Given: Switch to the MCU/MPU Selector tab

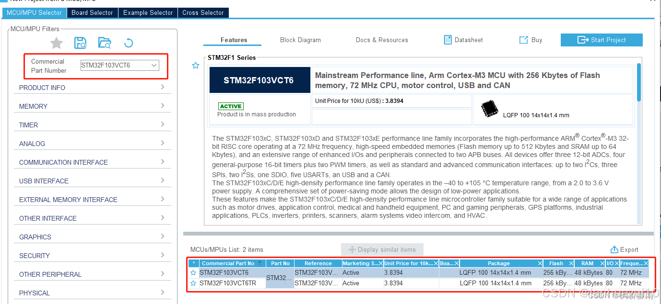Looking at the screenshot, I should pos(34,13).
